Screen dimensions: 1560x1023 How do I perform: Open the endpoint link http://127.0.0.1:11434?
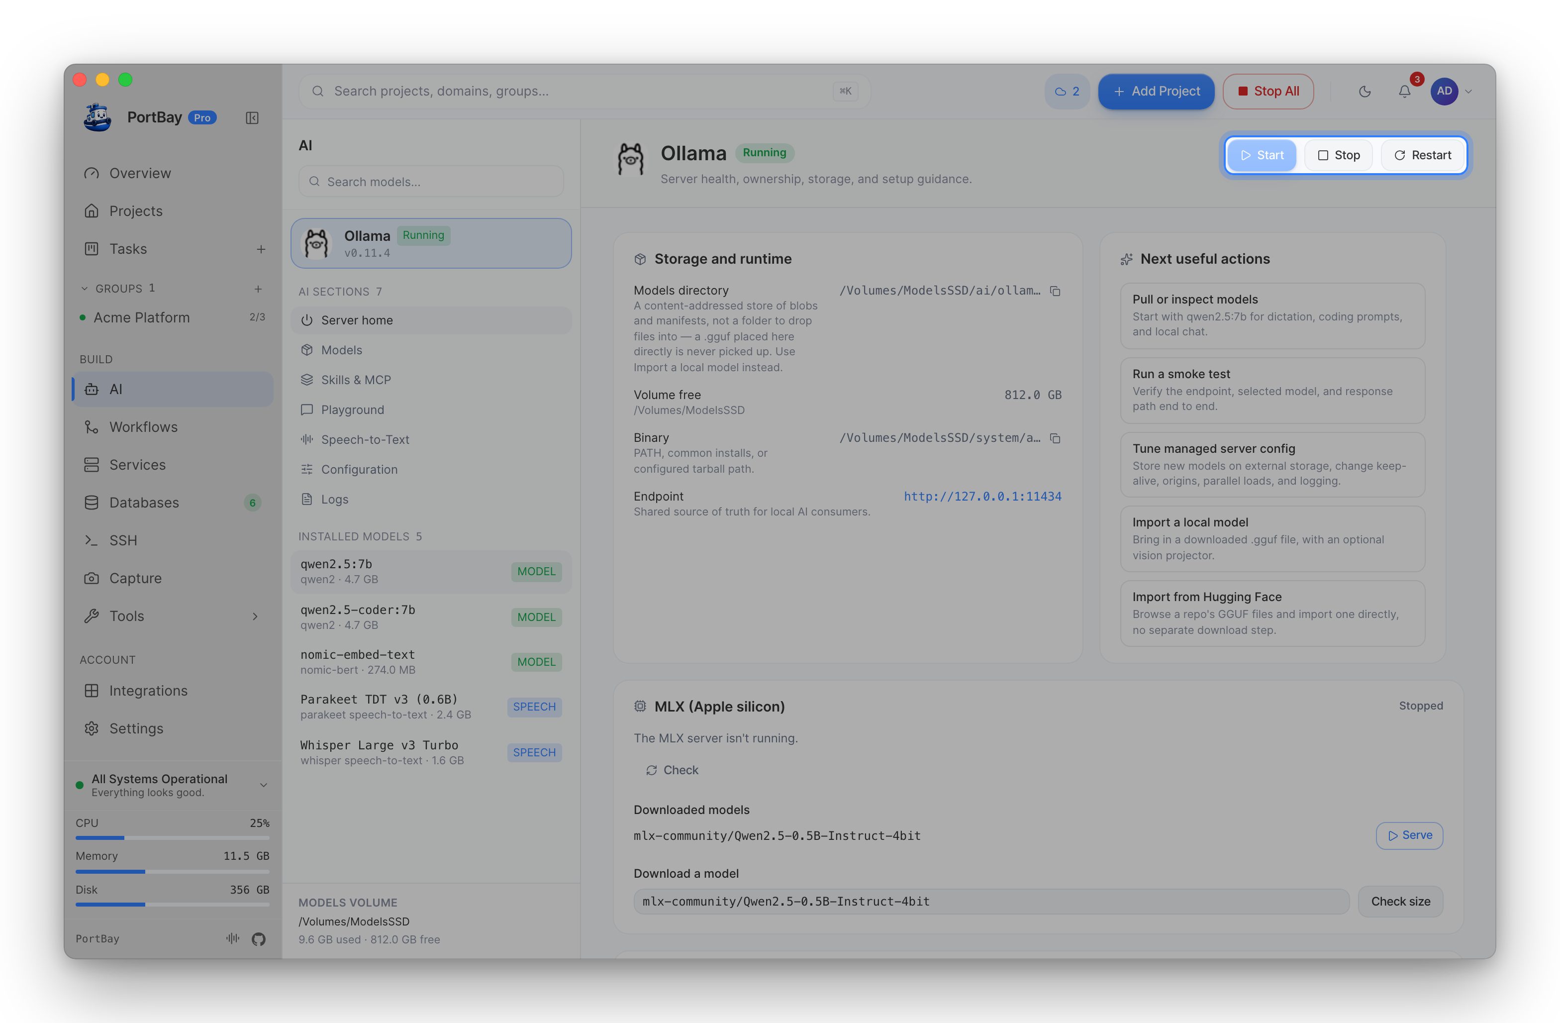coord(982,497)
